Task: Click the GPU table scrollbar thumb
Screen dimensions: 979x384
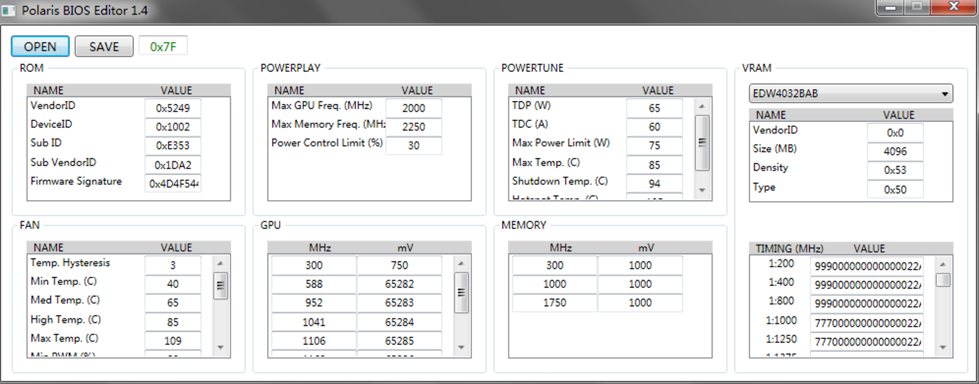Action: (x=461, y=293)
